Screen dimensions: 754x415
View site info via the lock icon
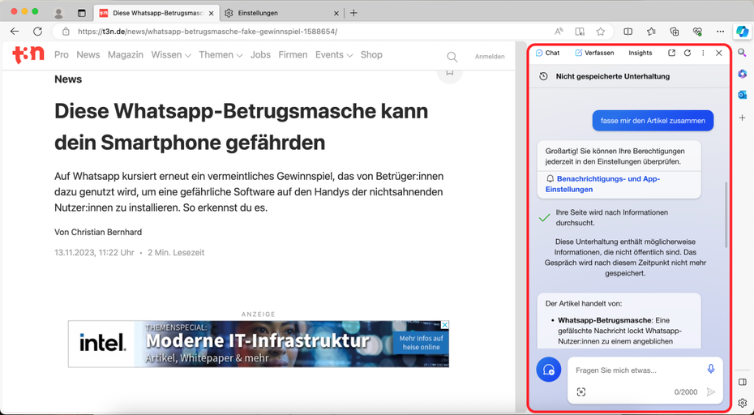(66, 32)
